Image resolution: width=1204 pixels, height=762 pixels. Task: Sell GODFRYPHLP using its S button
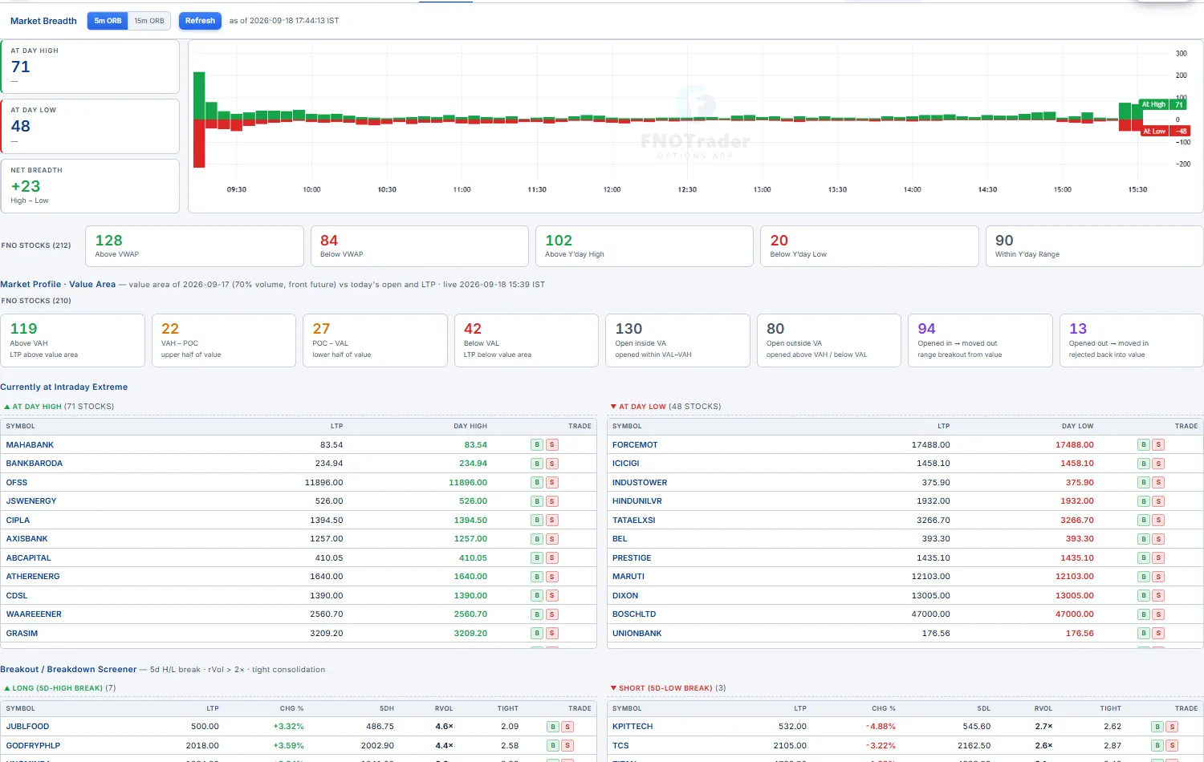point(567,746)
